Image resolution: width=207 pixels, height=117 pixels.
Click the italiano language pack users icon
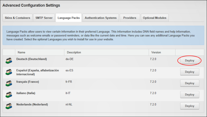click(x=9, y=95)
